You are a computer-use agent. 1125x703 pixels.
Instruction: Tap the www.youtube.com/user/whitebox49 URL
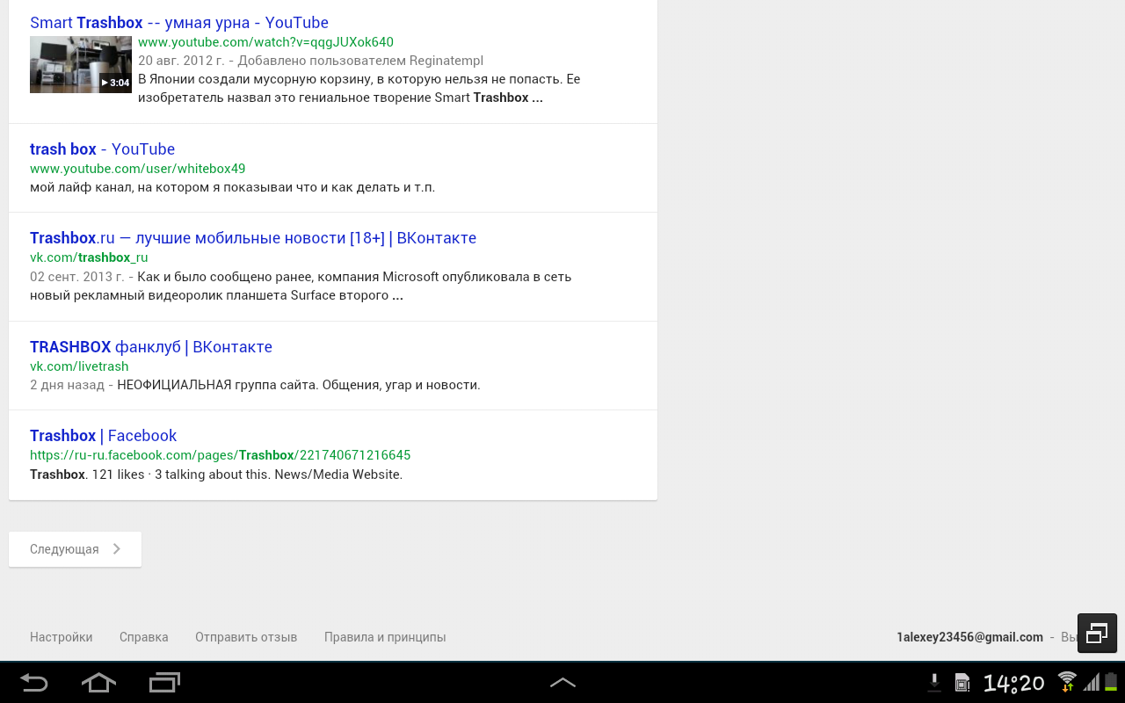coord(137,169)
